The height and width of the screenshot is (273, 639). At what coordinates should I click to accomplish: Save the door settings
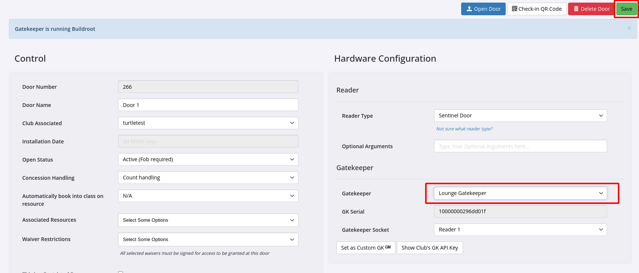(x=626, y=9)
